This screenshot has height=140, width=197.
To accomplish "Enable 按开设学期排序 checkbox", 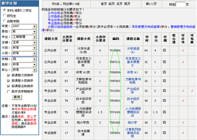I will point(8,92).
